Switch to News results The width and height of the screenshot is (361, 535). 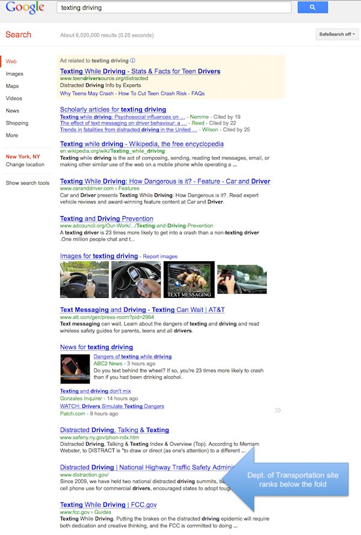point(12,111)
